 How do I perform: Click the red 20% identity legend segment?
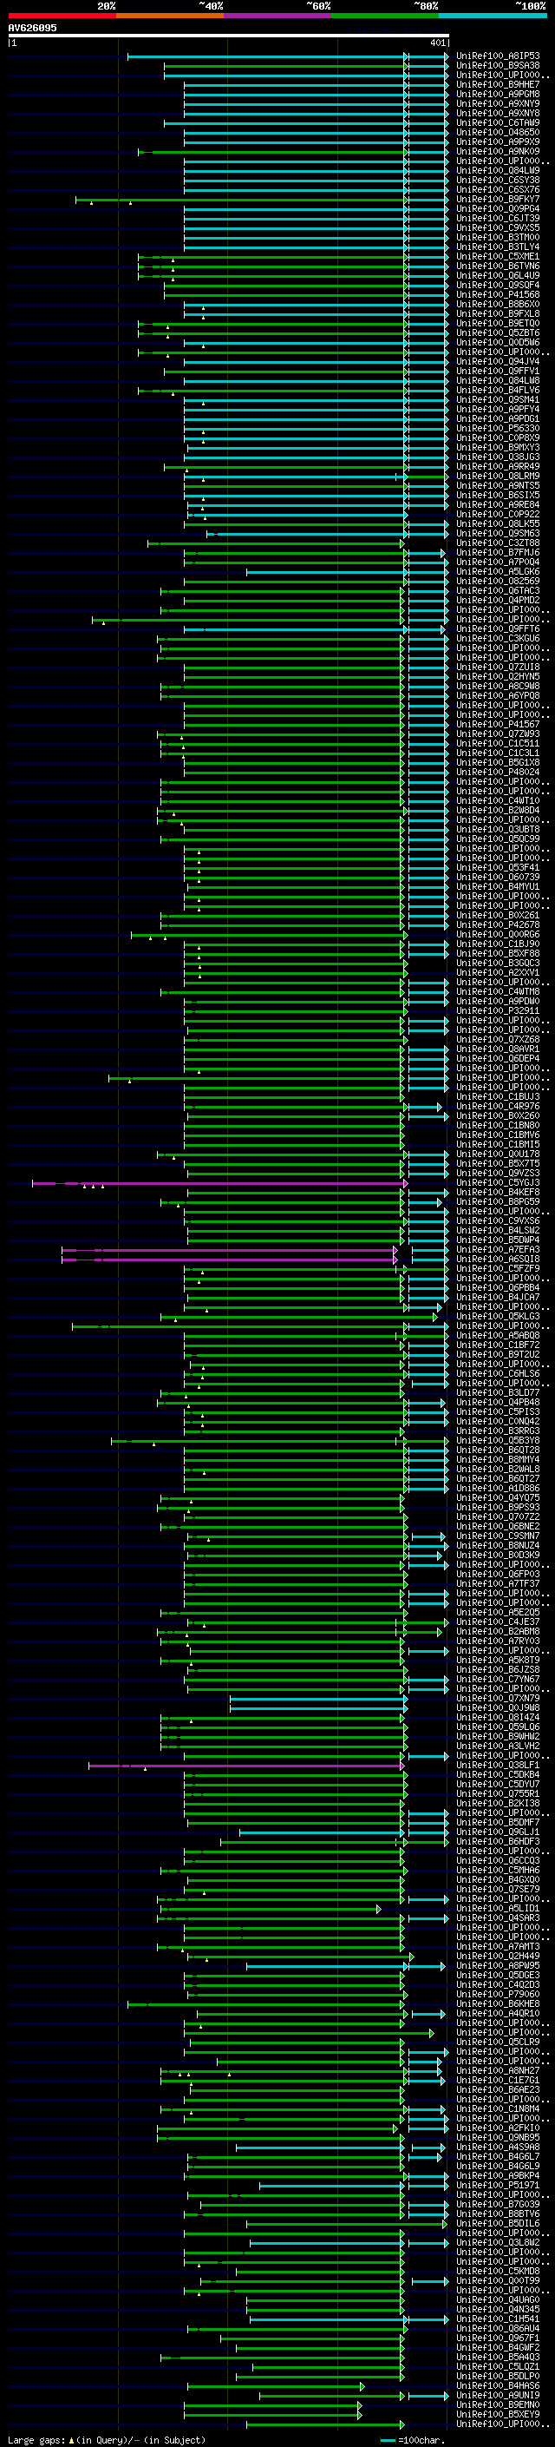point(62,16)
